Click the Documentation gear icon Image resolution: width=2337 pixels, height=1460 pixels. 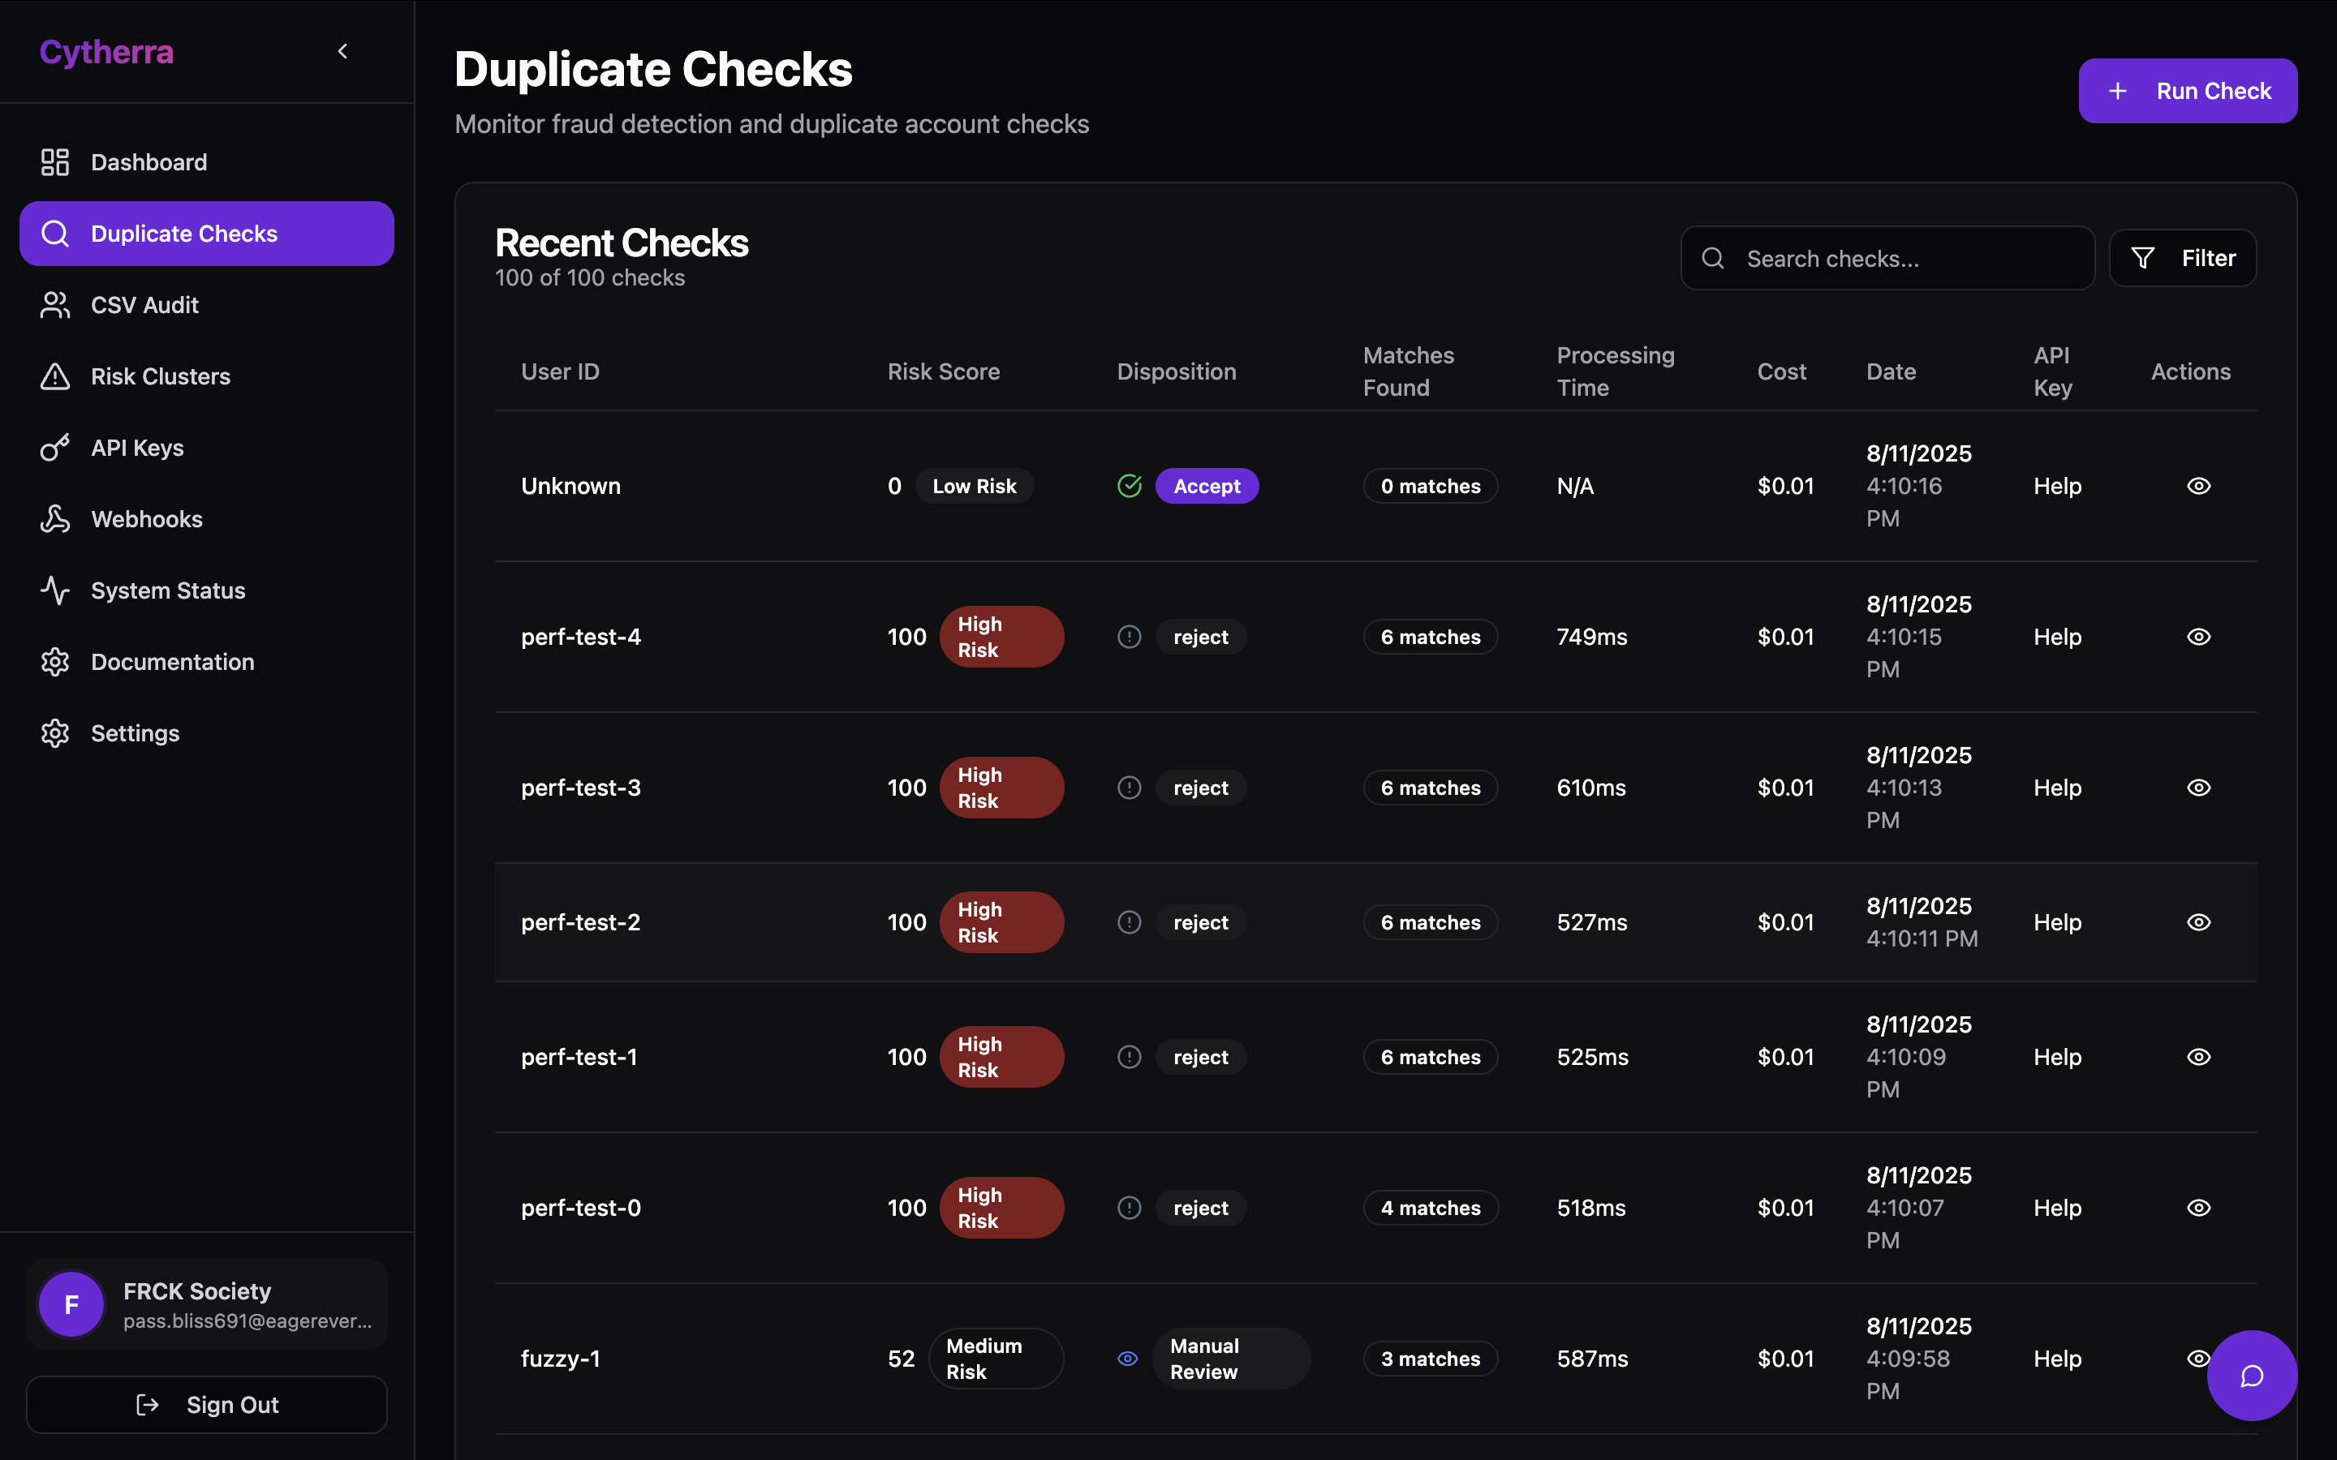tap(55, 663)
